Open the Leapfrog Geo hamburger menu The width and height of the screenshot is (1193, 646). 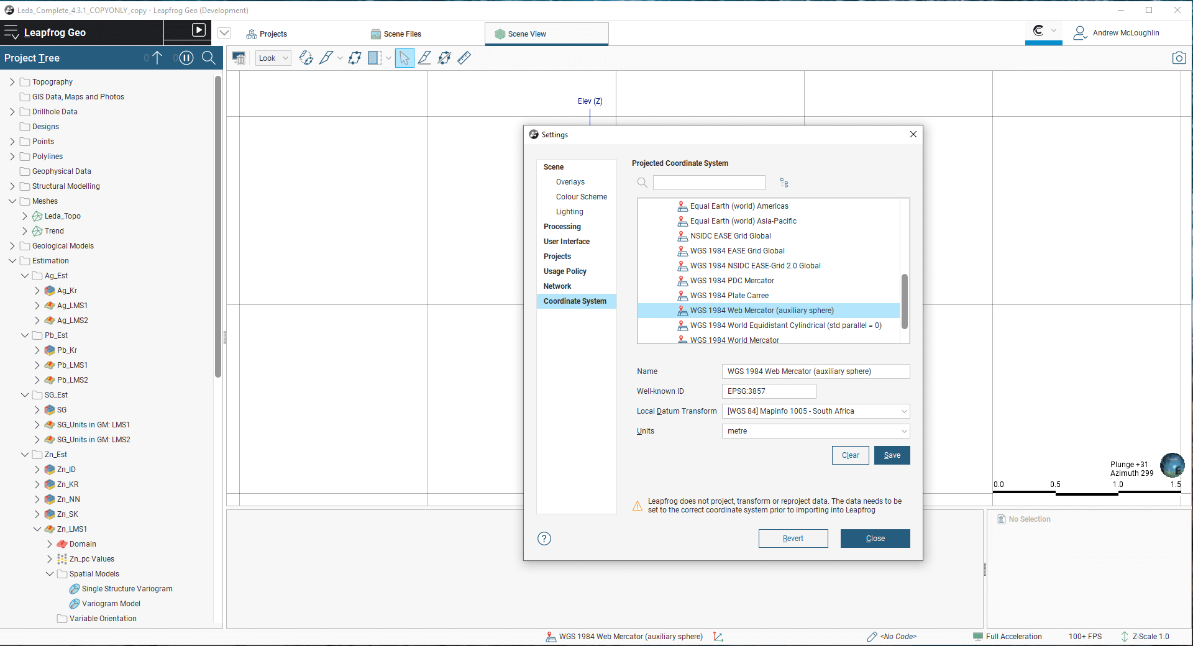(x=11, y=32)
